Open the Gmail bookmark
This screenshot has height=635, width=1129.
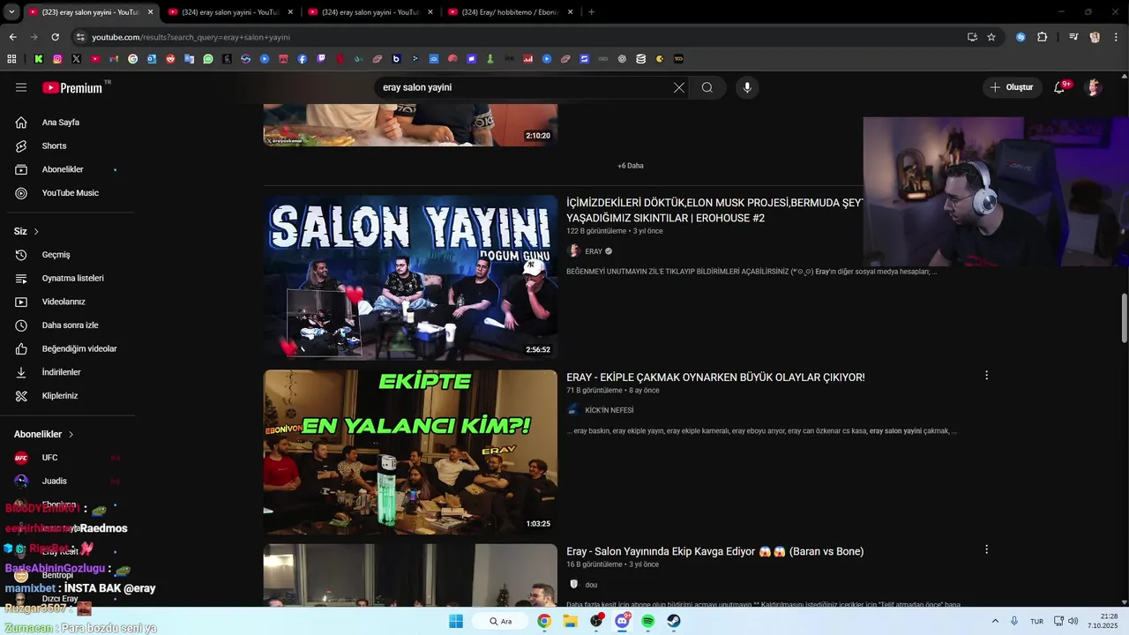click(114, 59)
